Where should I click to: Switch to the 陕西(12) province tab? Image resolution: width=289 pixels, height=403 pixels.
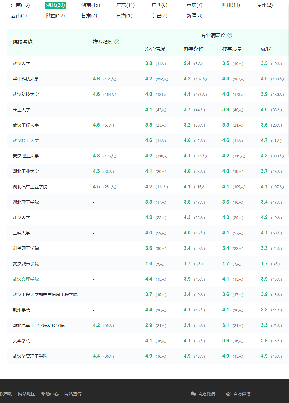coord(55,16)
